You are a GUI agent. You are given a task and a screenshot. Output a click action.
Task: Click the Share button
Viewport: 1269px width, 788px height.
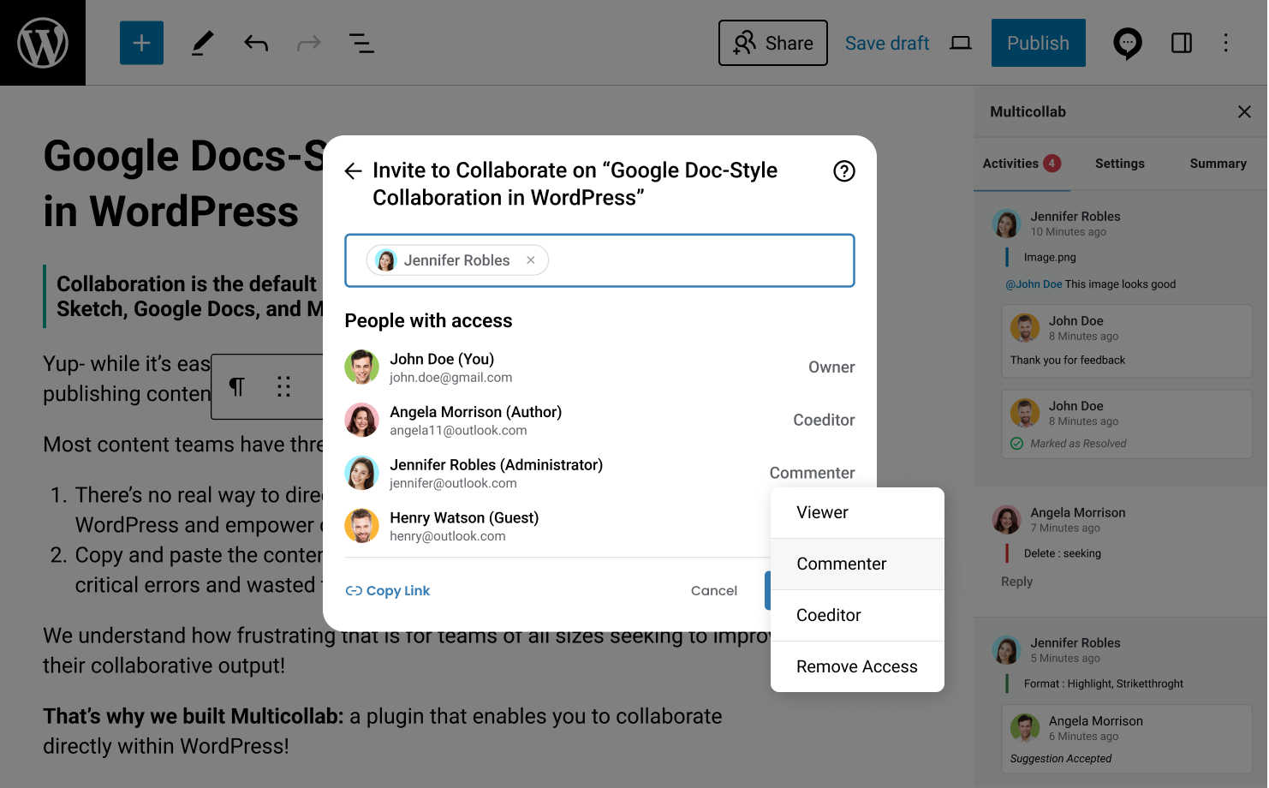point(773,43)
